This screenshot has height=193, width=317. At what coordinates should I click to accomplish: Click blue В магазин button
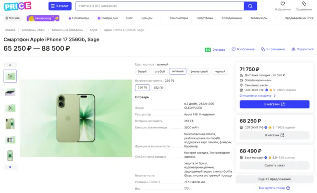(x=274, y=104)
